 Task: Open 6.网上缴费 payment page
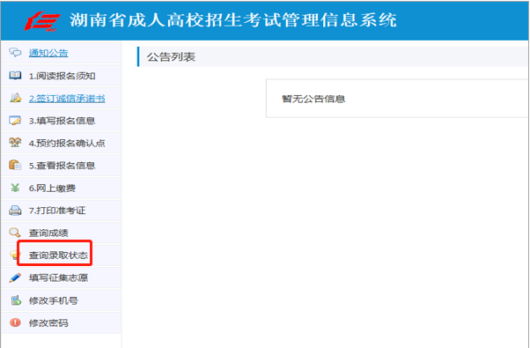52,188
